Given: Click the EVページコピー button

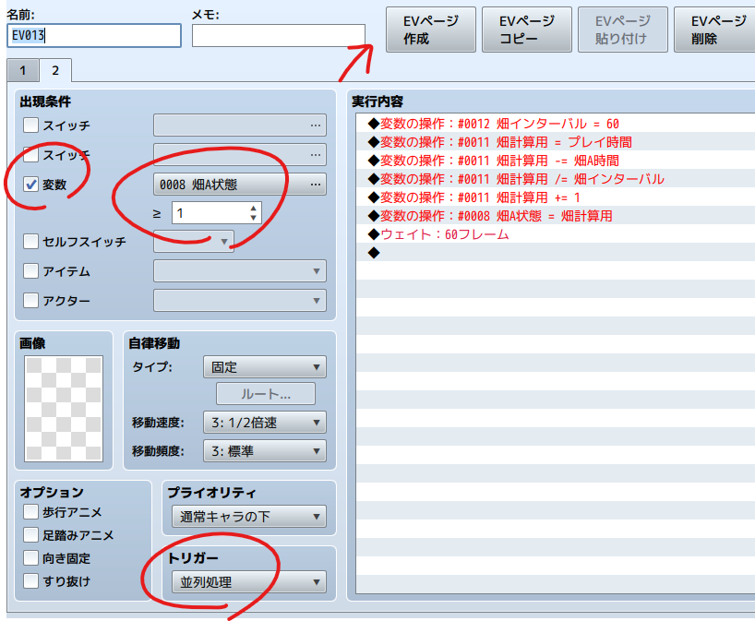Looking at the screenshot, I should point(527,30).
